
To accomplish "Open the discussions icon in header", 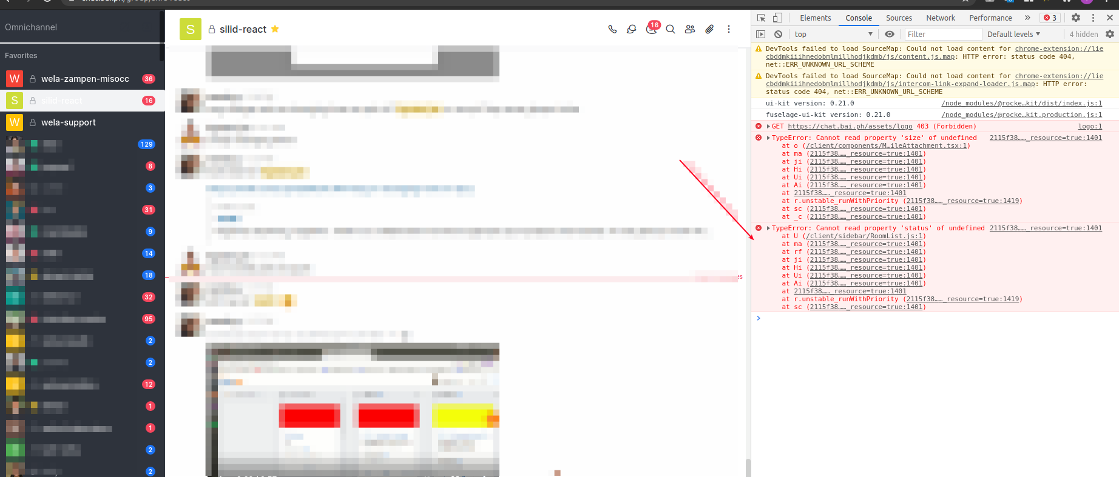I will point(632,29).
